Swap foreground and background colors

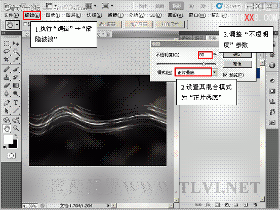[16, 136]
